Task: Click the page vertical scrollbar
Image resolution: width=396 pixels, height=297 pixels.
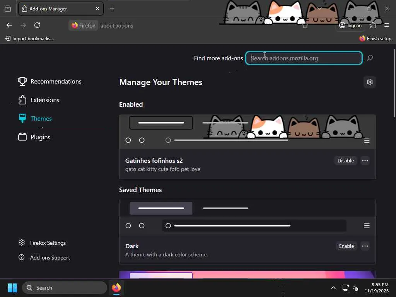Action: (x=394, y=83)
